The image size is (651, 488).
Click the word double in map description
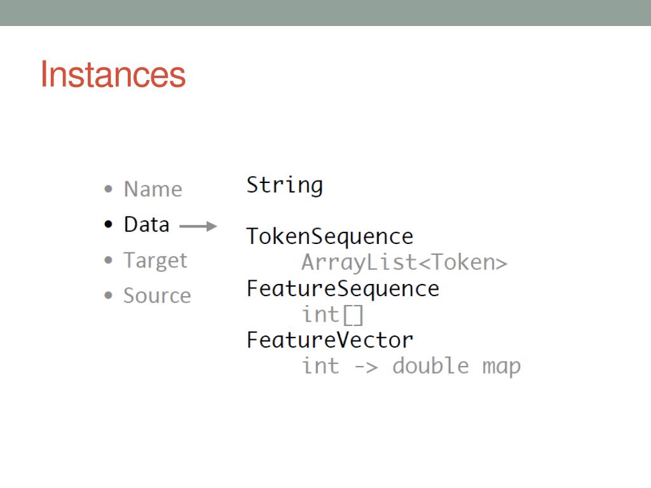click(x=430, y=365)
